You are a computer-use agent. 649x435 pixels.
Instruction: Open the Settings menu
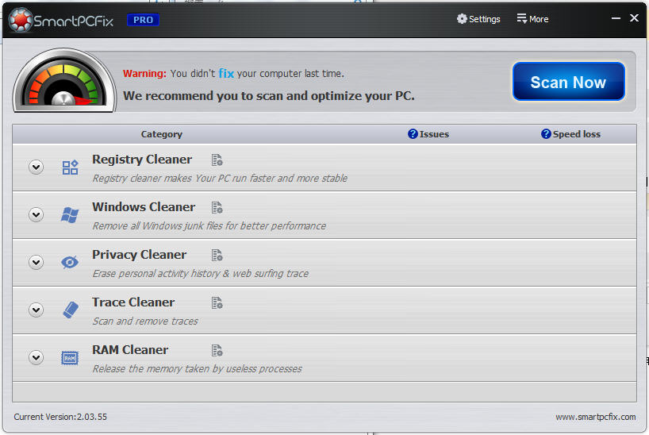[478, 19]
